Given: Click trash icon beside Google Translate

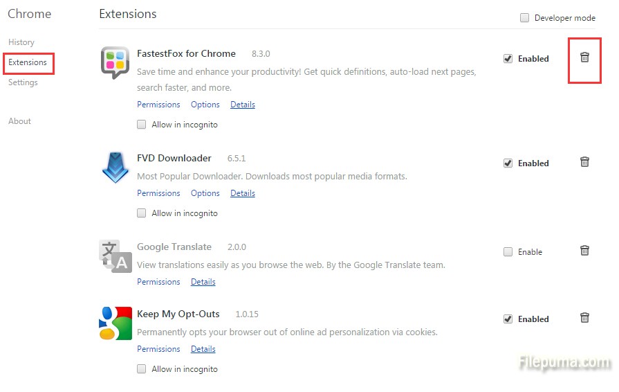Looking at the screenshot, I should [x=584, y=251].
